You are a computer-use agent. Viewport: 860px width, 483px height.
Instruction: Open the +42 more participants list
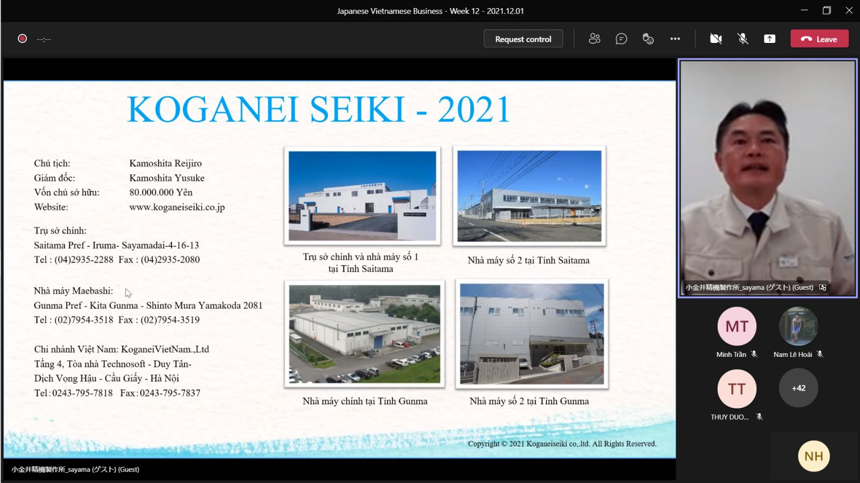[798, 388]
